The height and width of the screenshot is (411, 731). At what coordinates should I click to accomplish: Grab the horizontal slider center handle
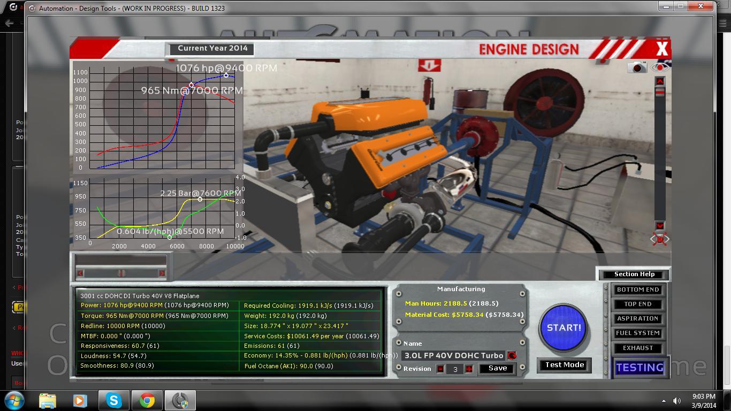[x=121, y=273]
